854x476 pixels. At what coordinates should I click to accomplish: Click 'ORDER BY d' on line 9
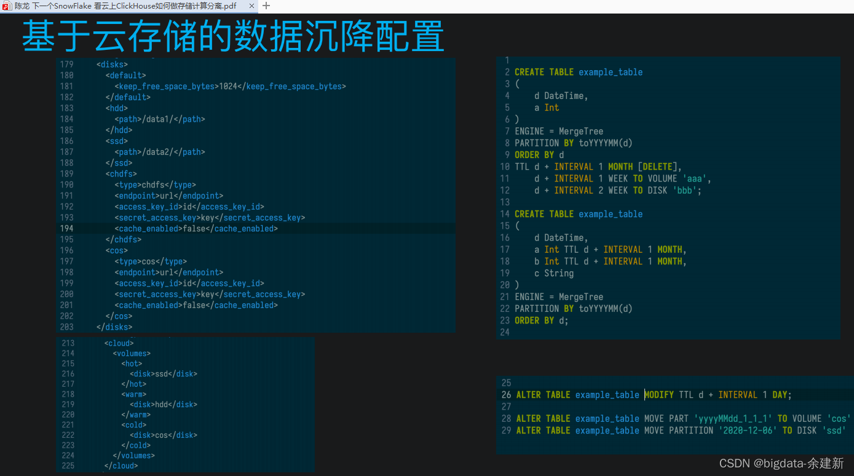[539, 155]
